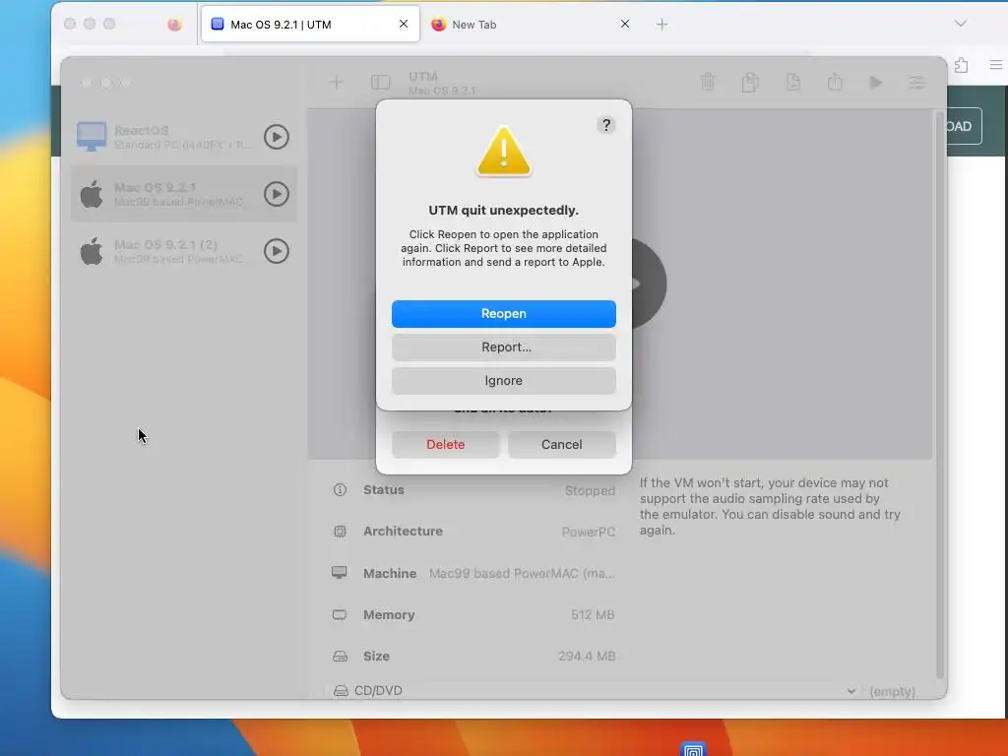Image resolution: width=1008 pixels, height=756 pixels.
Task: Ignore the UTM crash dialog
Action: (503, 381)
